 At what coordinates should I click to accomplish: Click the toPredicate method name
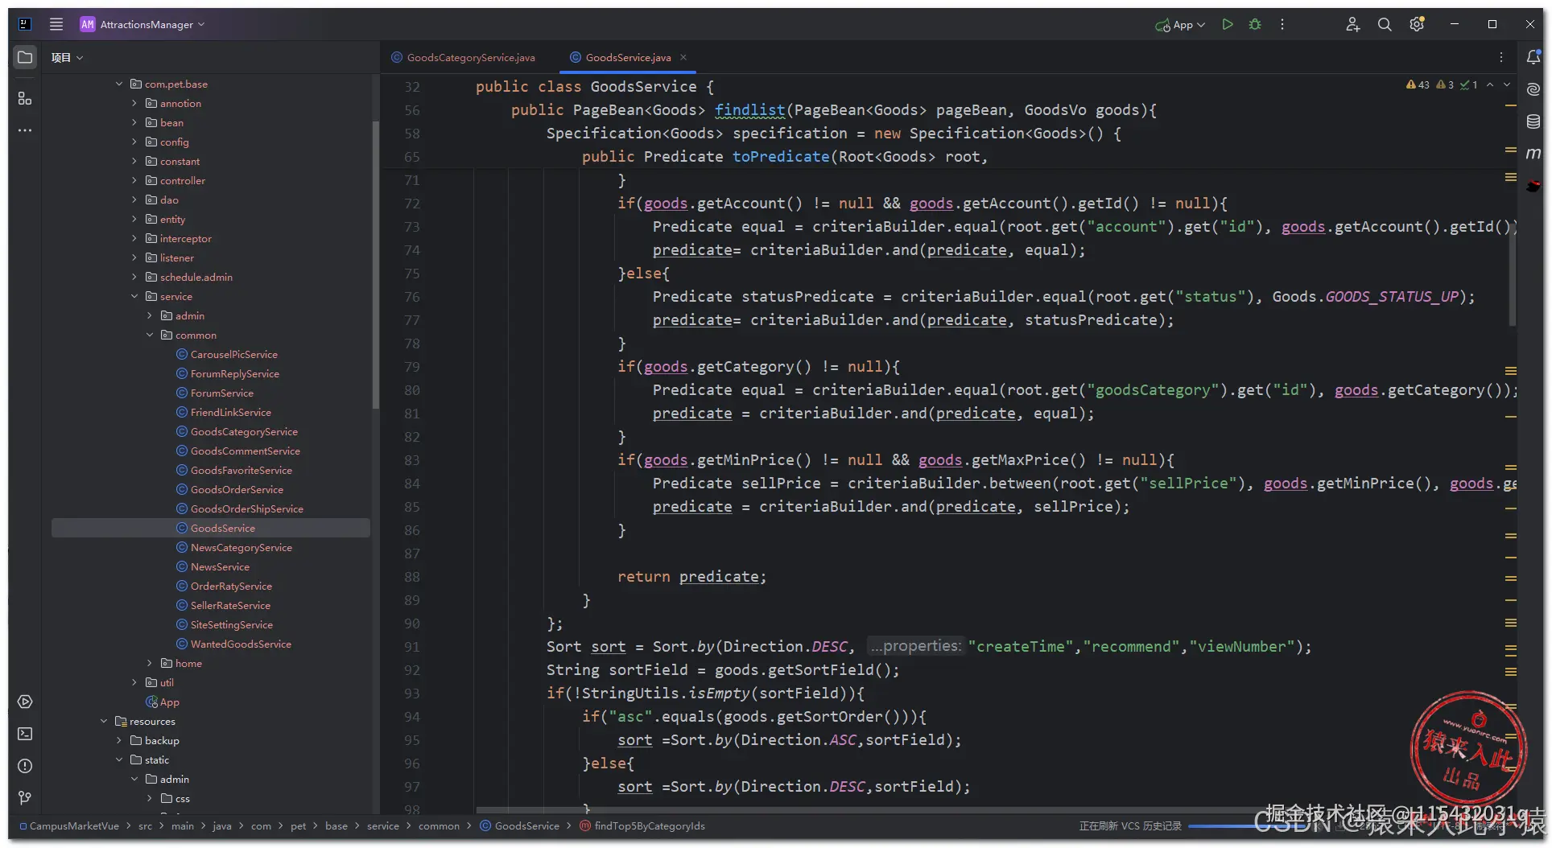(x=781, y=156)
